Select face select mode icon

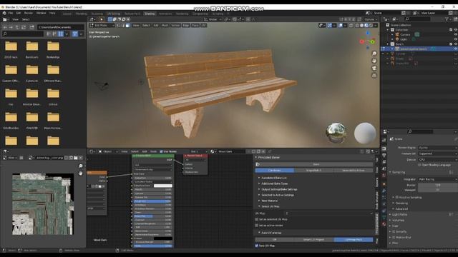point(127,26)
